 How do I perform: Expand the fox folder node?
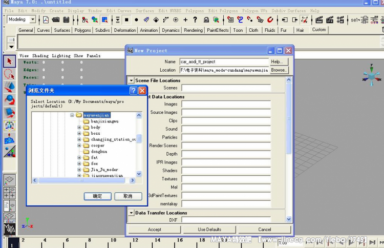click(79, 163)
